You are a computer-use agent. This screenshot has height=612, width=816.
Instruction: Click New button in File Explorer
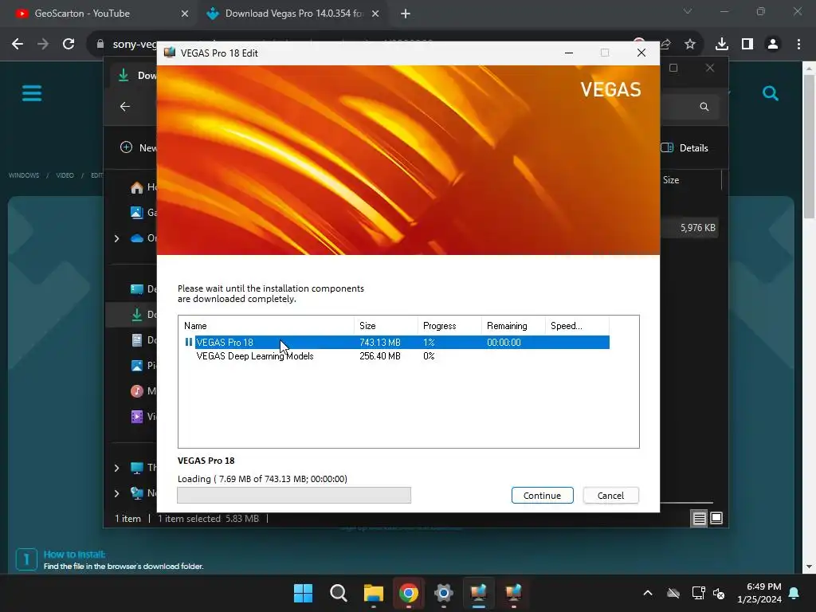click(138, 147)
